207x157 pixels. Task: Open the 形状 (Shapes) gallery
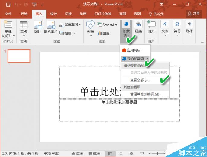[x=91, y=29]
